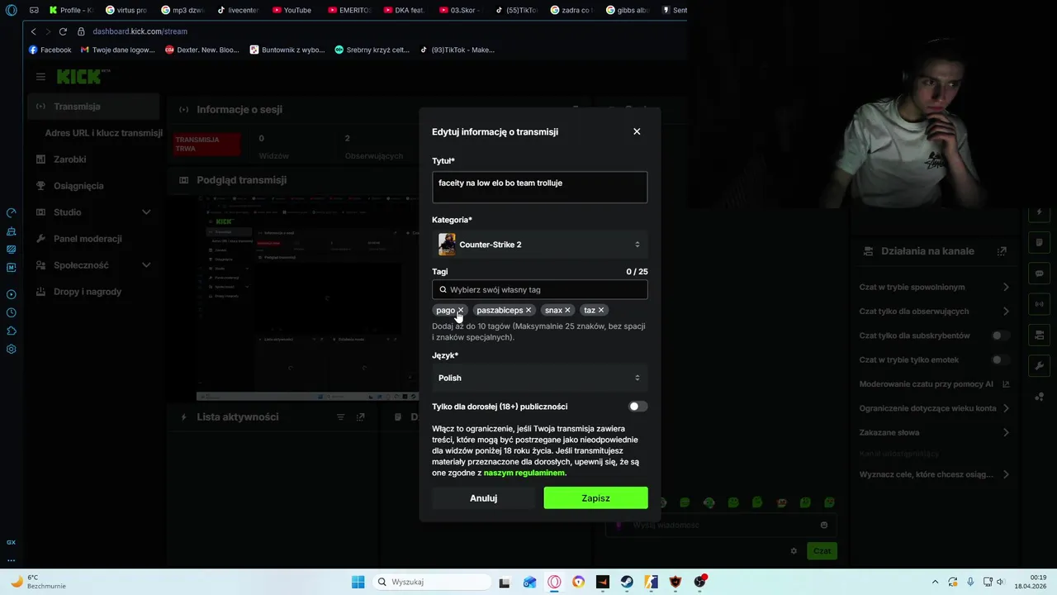This screenshot has height=595, width=1057.
Task: Click the right rail wrench tools icon
Action: [1039, 365]
